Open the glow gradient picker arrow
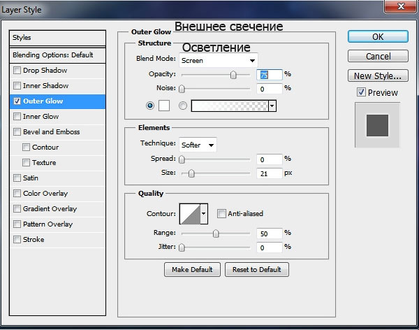The image size is (419, 330). [x=272, y=106]
